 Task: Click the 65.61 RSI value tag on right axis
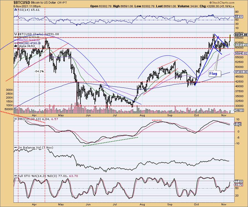click(x=239, y=17)
